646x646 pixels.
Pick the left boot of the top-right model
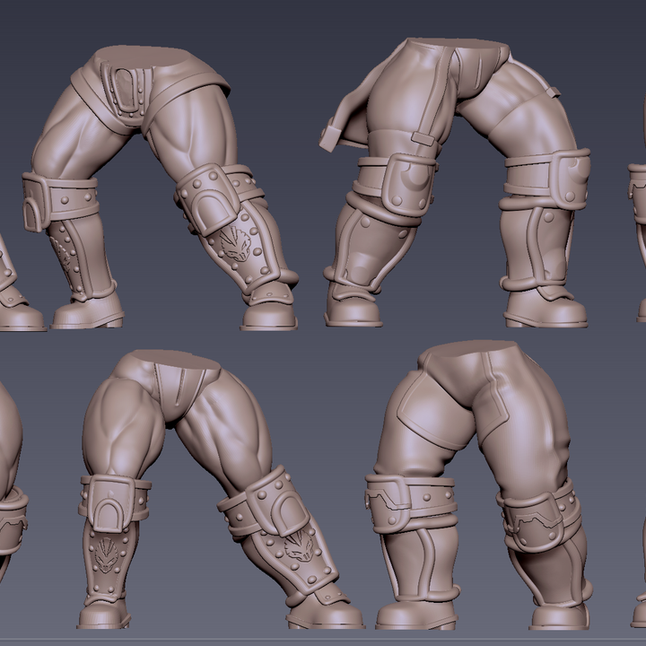pyautogui.click(x=353, y=305)
